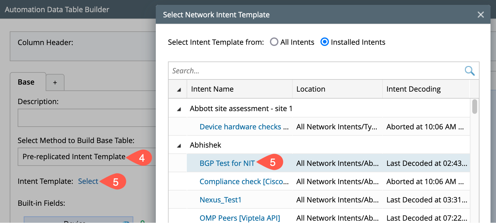Open the Pre-replicated Intent Template dropdown
Viewport: 496px width, 224px height.
(86, 157)
